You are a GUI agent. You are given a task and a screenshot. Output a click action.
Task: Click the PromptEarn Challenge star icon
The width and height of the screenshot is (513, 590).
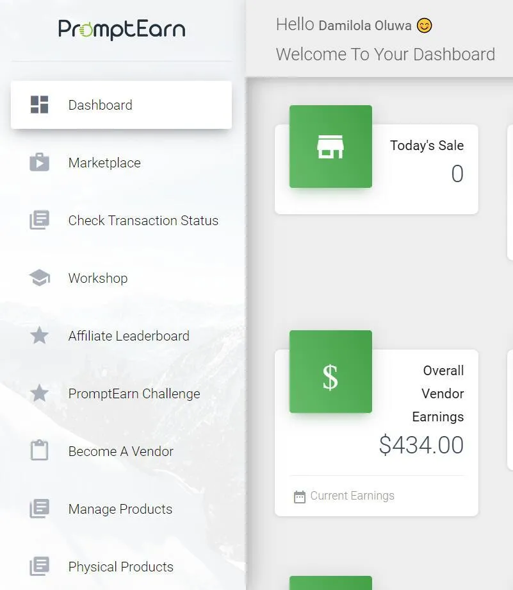tap(40, 393)
